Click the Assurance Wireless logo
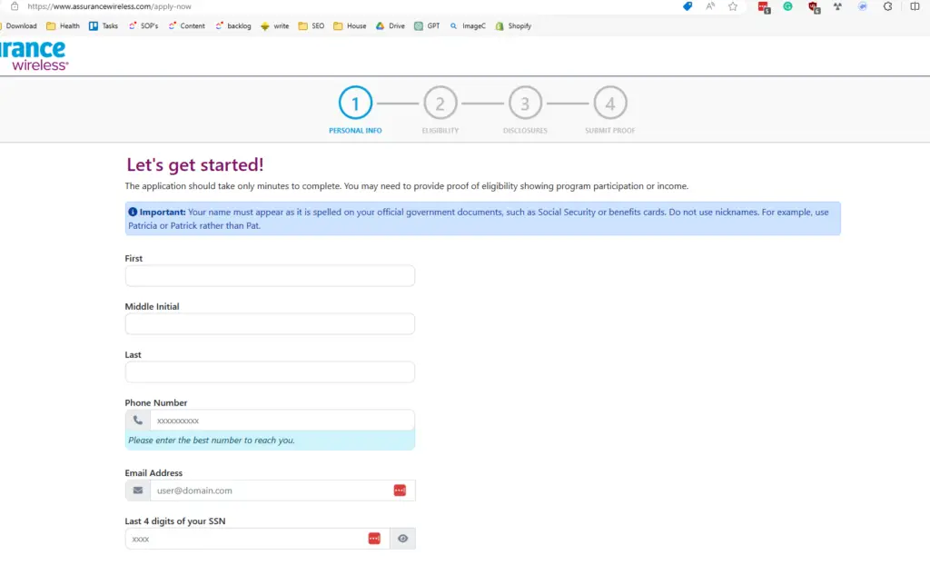Screen dimensions: 930x565 [x=34, y=55]
